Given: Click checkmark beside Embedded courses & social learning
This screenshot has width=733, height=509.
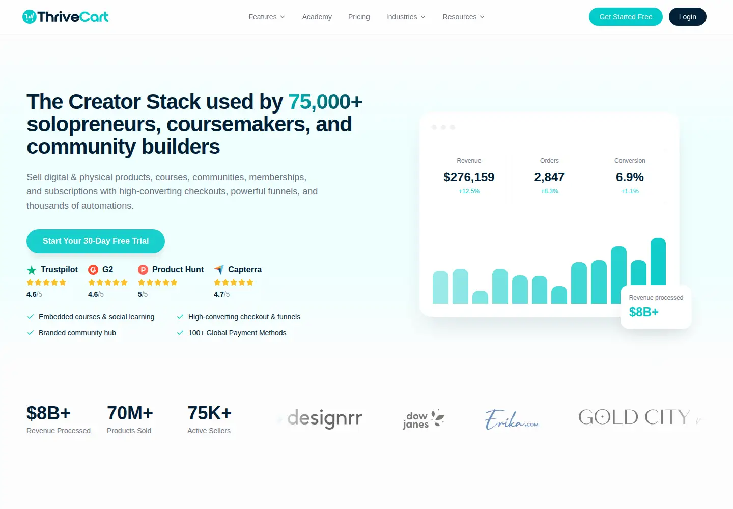Looking at the screenshot, I should pyautogui.click(x=31, y=317).
